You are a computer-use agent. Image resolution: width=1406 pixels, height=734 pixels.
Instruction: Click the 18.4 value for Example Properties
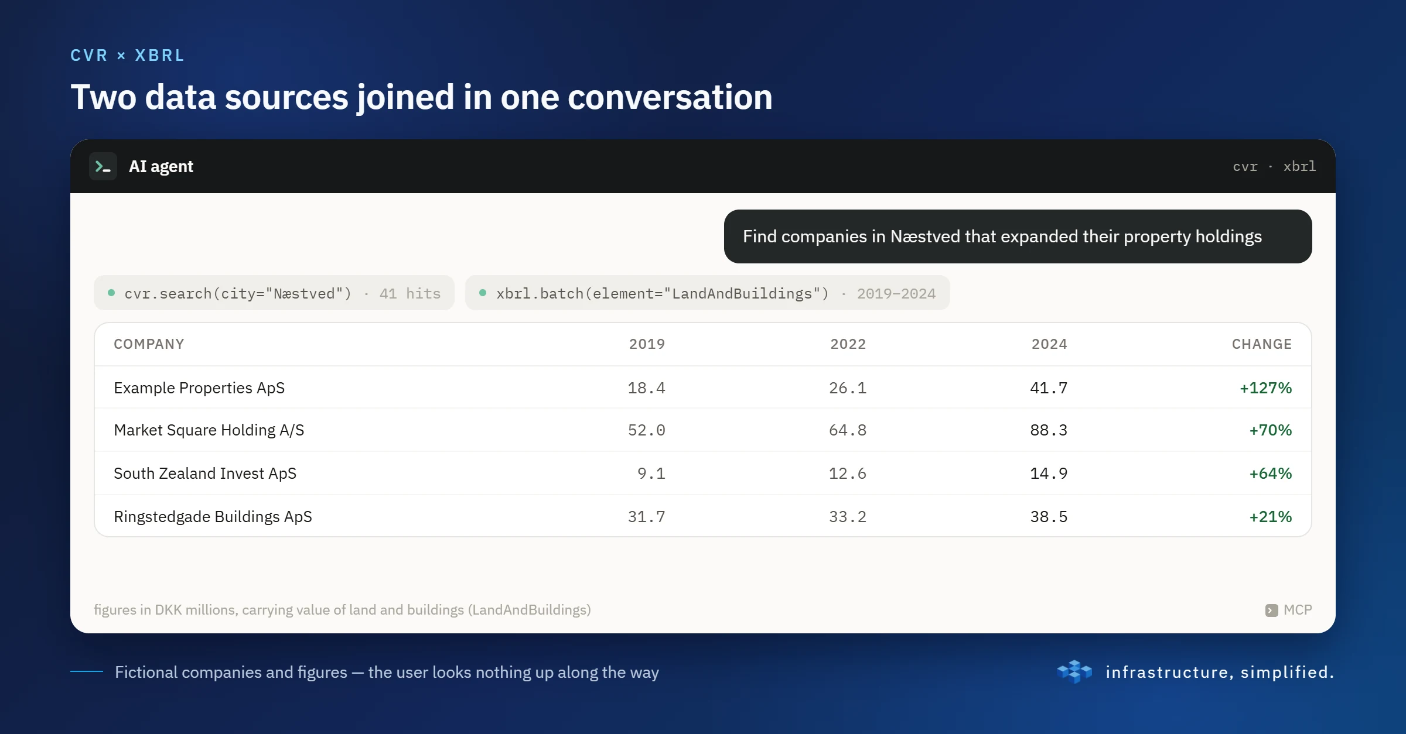646,388
